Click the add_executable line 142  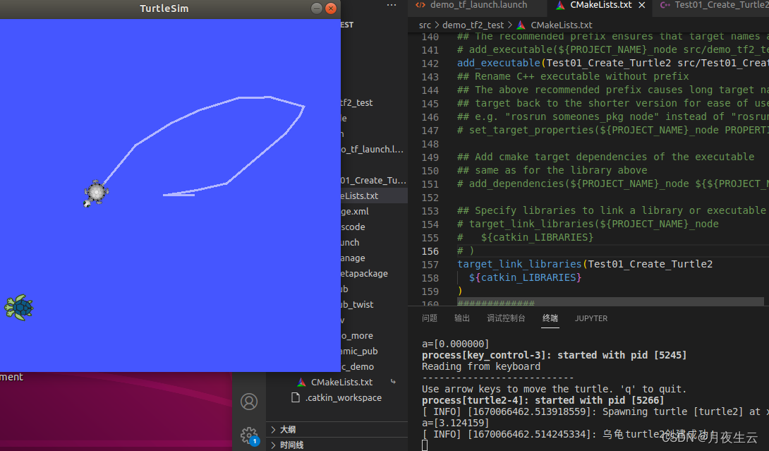coord(613,63)
